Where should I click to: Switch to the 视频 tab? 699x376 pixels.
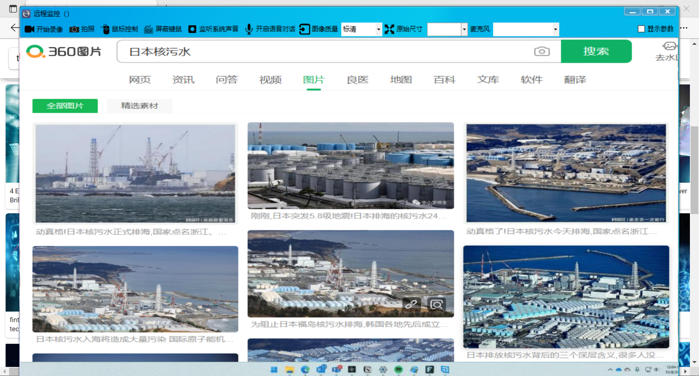(270, 80)
